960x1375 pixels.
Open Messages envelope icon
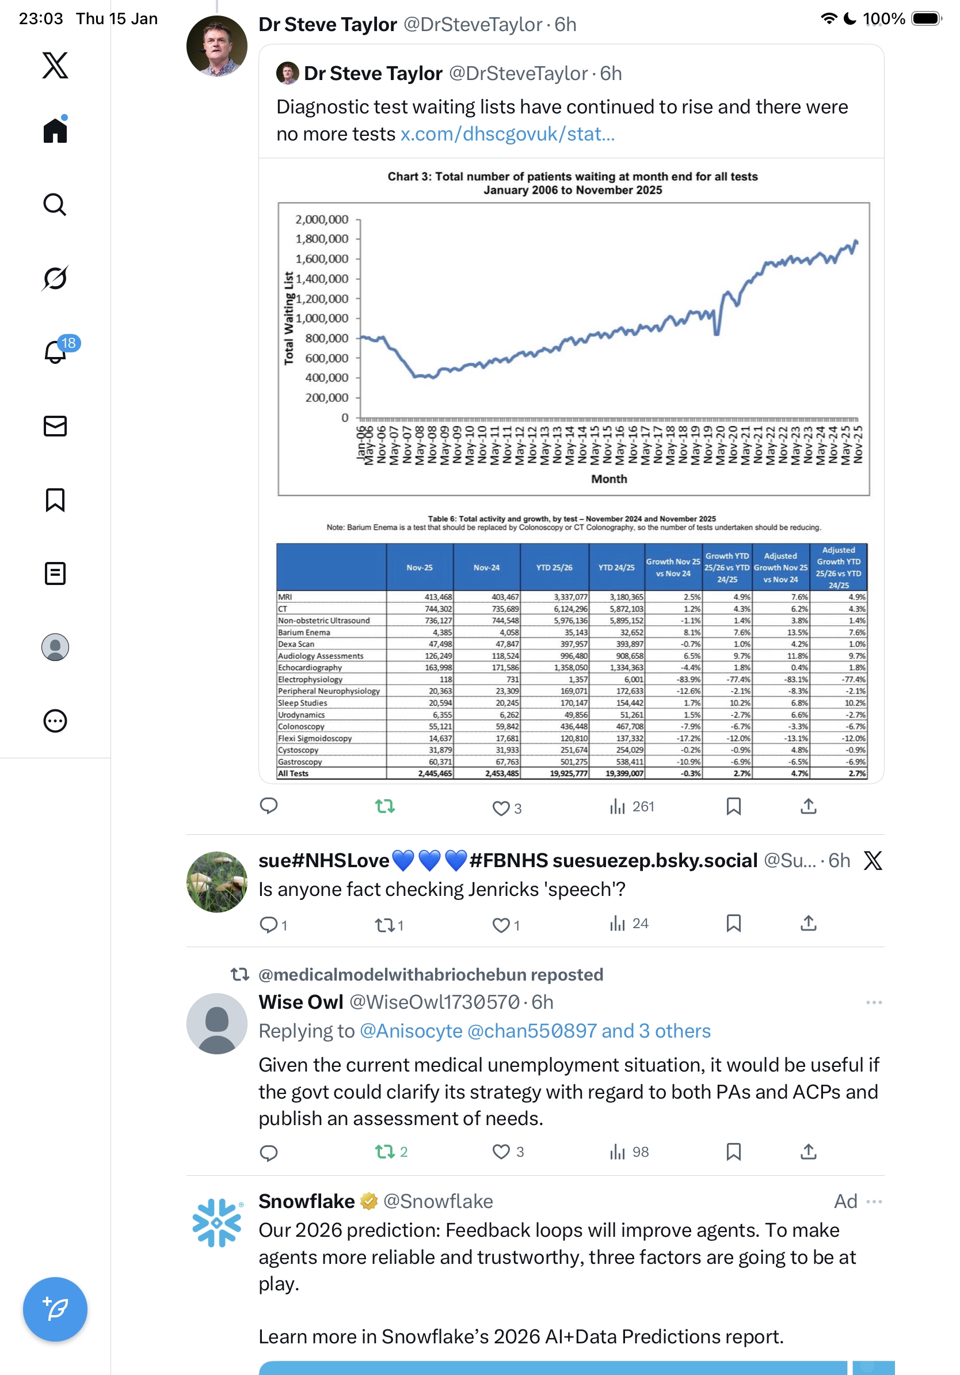(x=55, y=426)
